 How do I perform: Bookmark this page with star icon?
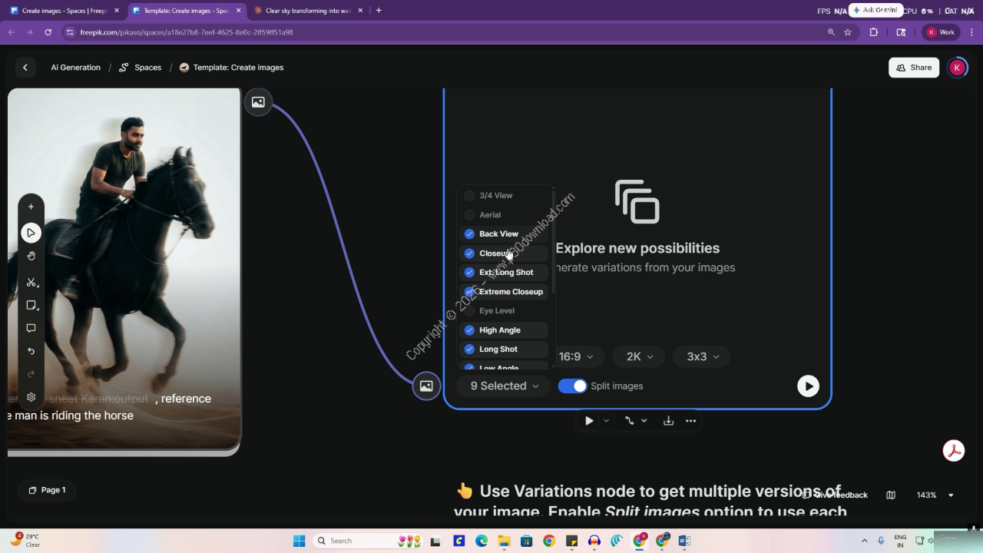(x=848, y=32)
